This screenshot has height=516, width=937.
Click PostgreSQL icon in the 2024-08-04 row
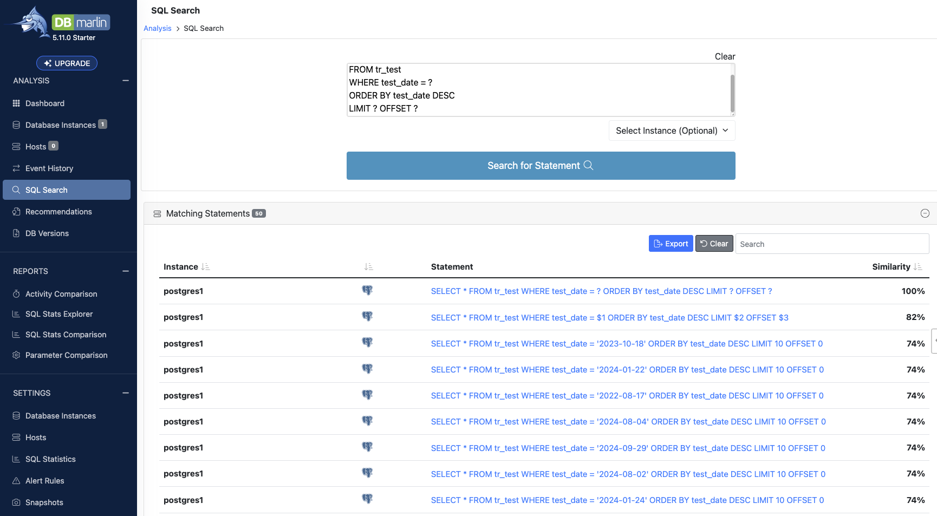pyautogui.click(x=367, y=421)
